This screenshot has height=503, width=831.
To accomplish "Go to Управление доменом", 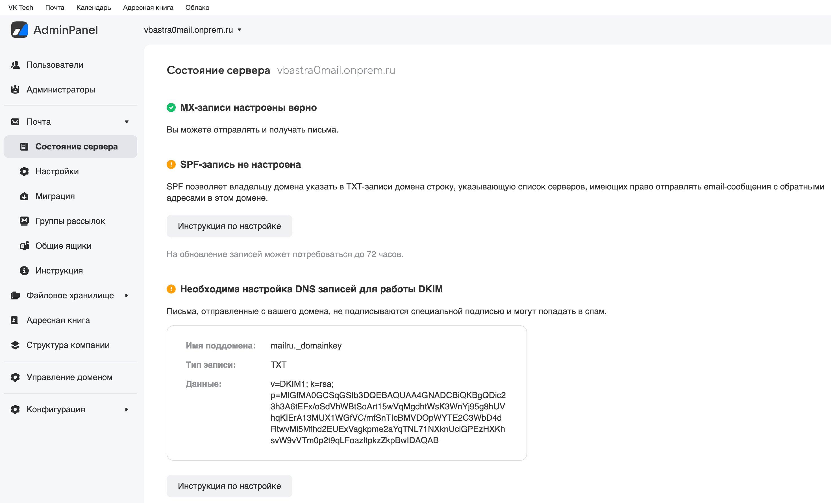I will (x=69, y=377).
